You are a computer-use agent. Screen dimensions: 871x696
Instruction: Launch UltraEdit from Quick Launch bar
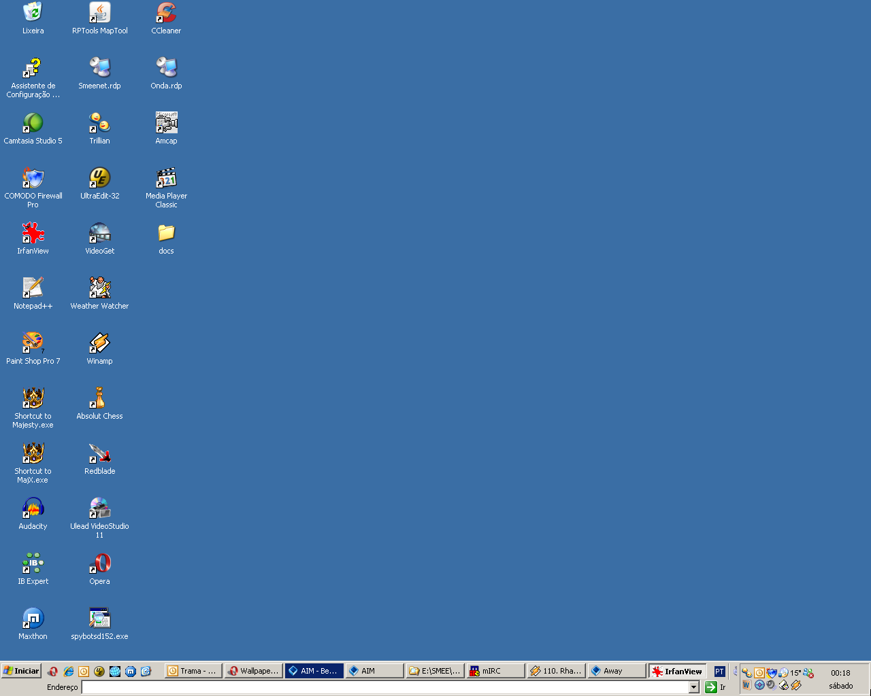[x=99, y=671]
